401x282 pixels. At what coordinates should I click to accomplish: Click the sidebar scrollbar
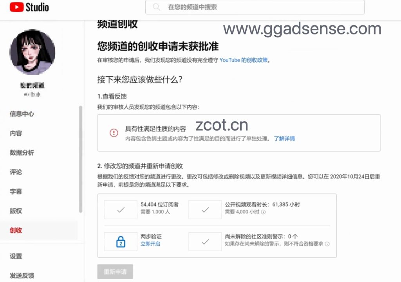tap(81, 159)
